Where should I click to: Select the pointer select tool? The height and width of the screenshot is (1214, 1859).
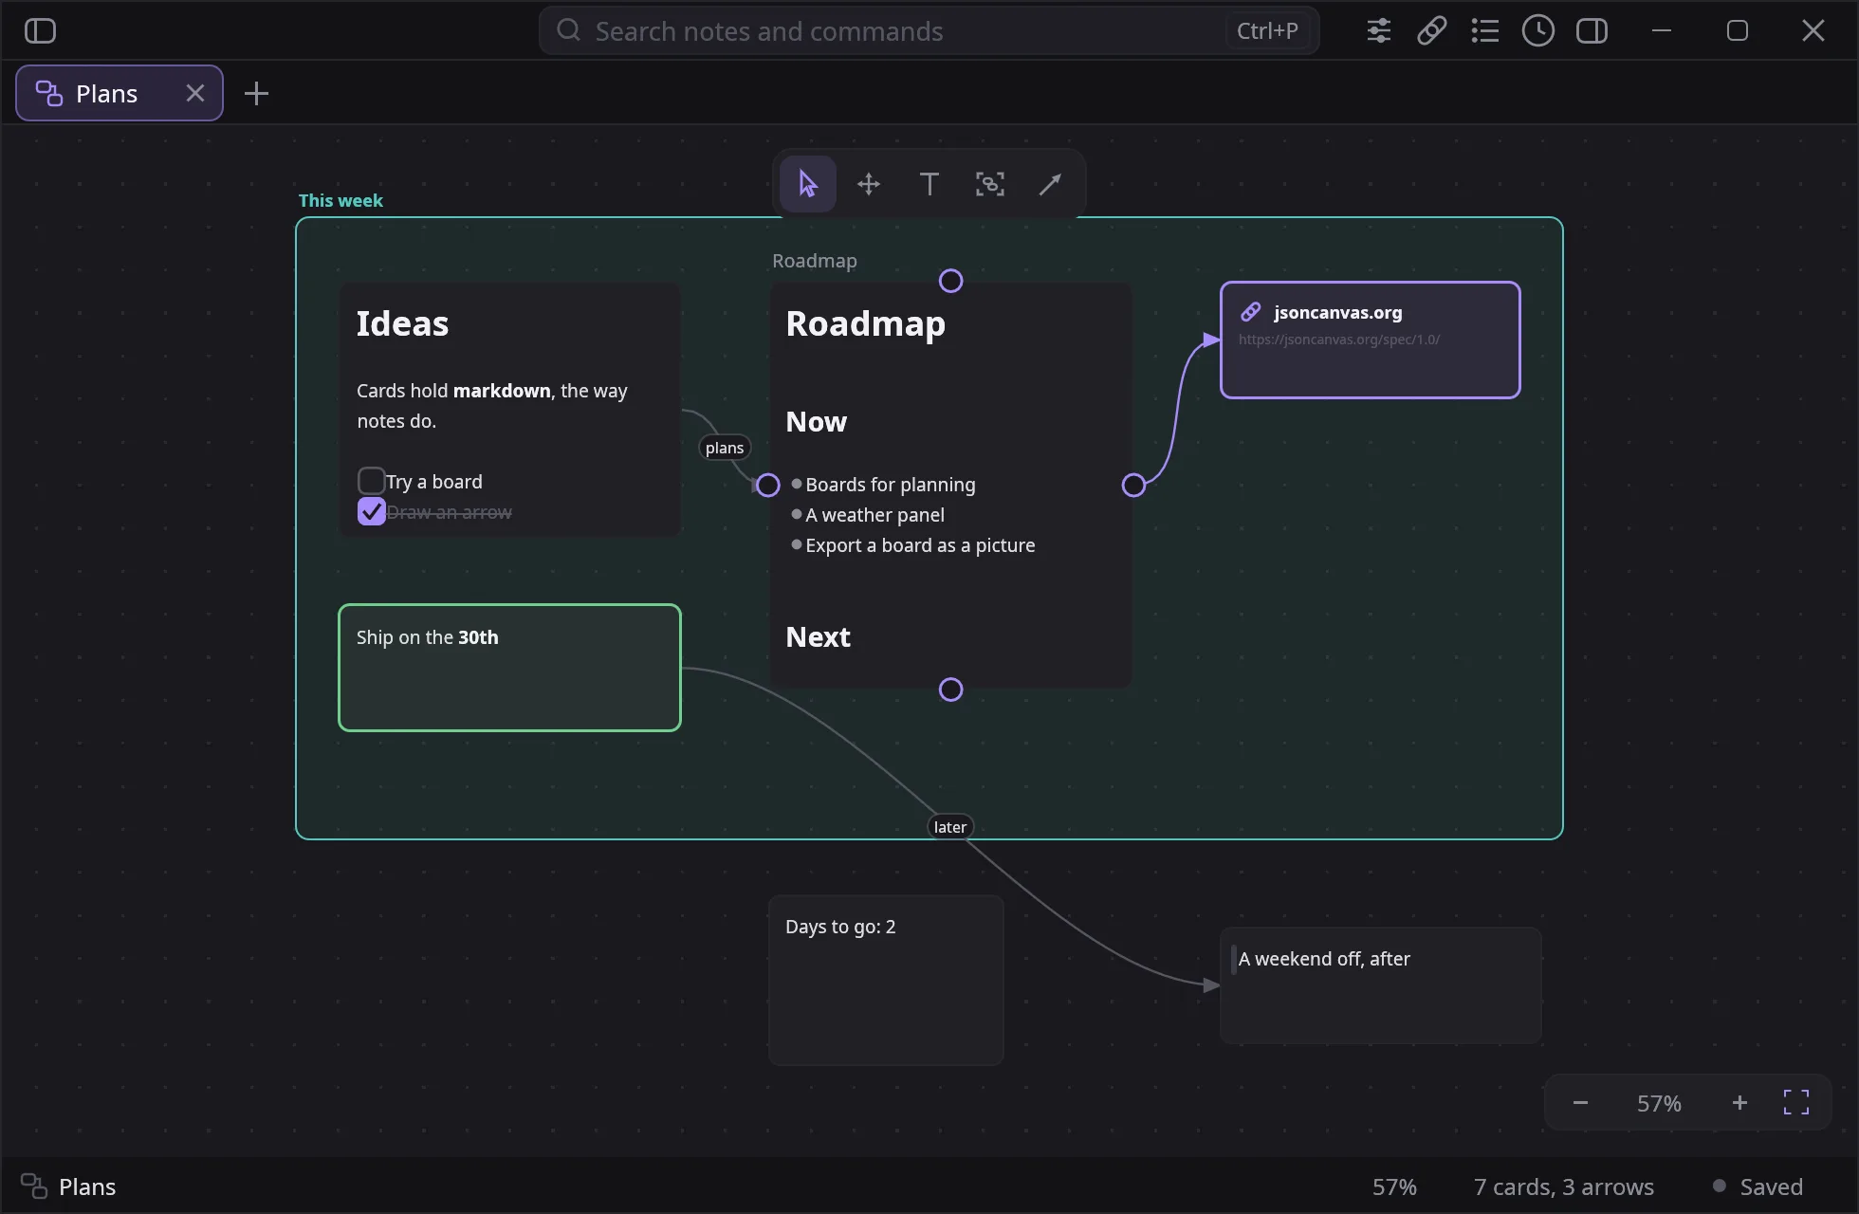pos(807,184)
